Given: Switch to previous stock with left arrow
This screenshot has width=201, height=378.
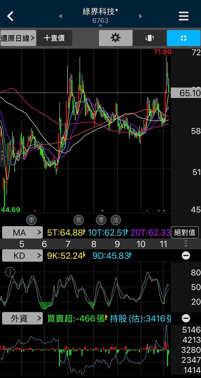Looking at the screenshot, I should (x=60, y=16).
